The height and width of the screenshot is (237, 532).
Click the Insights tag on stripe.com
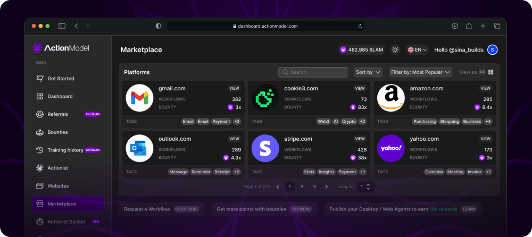327,172
